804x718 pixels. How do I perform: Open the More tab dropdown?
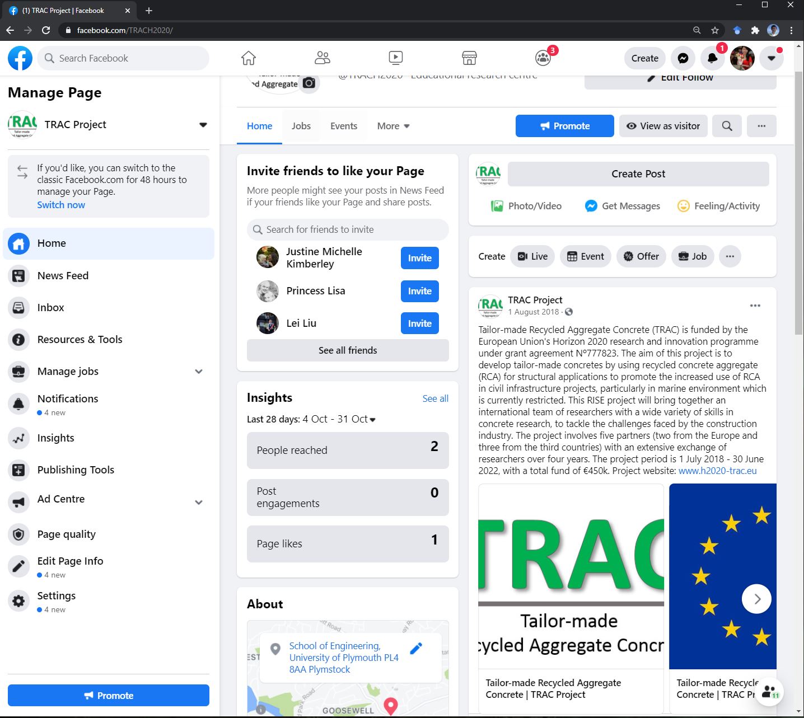393,126
